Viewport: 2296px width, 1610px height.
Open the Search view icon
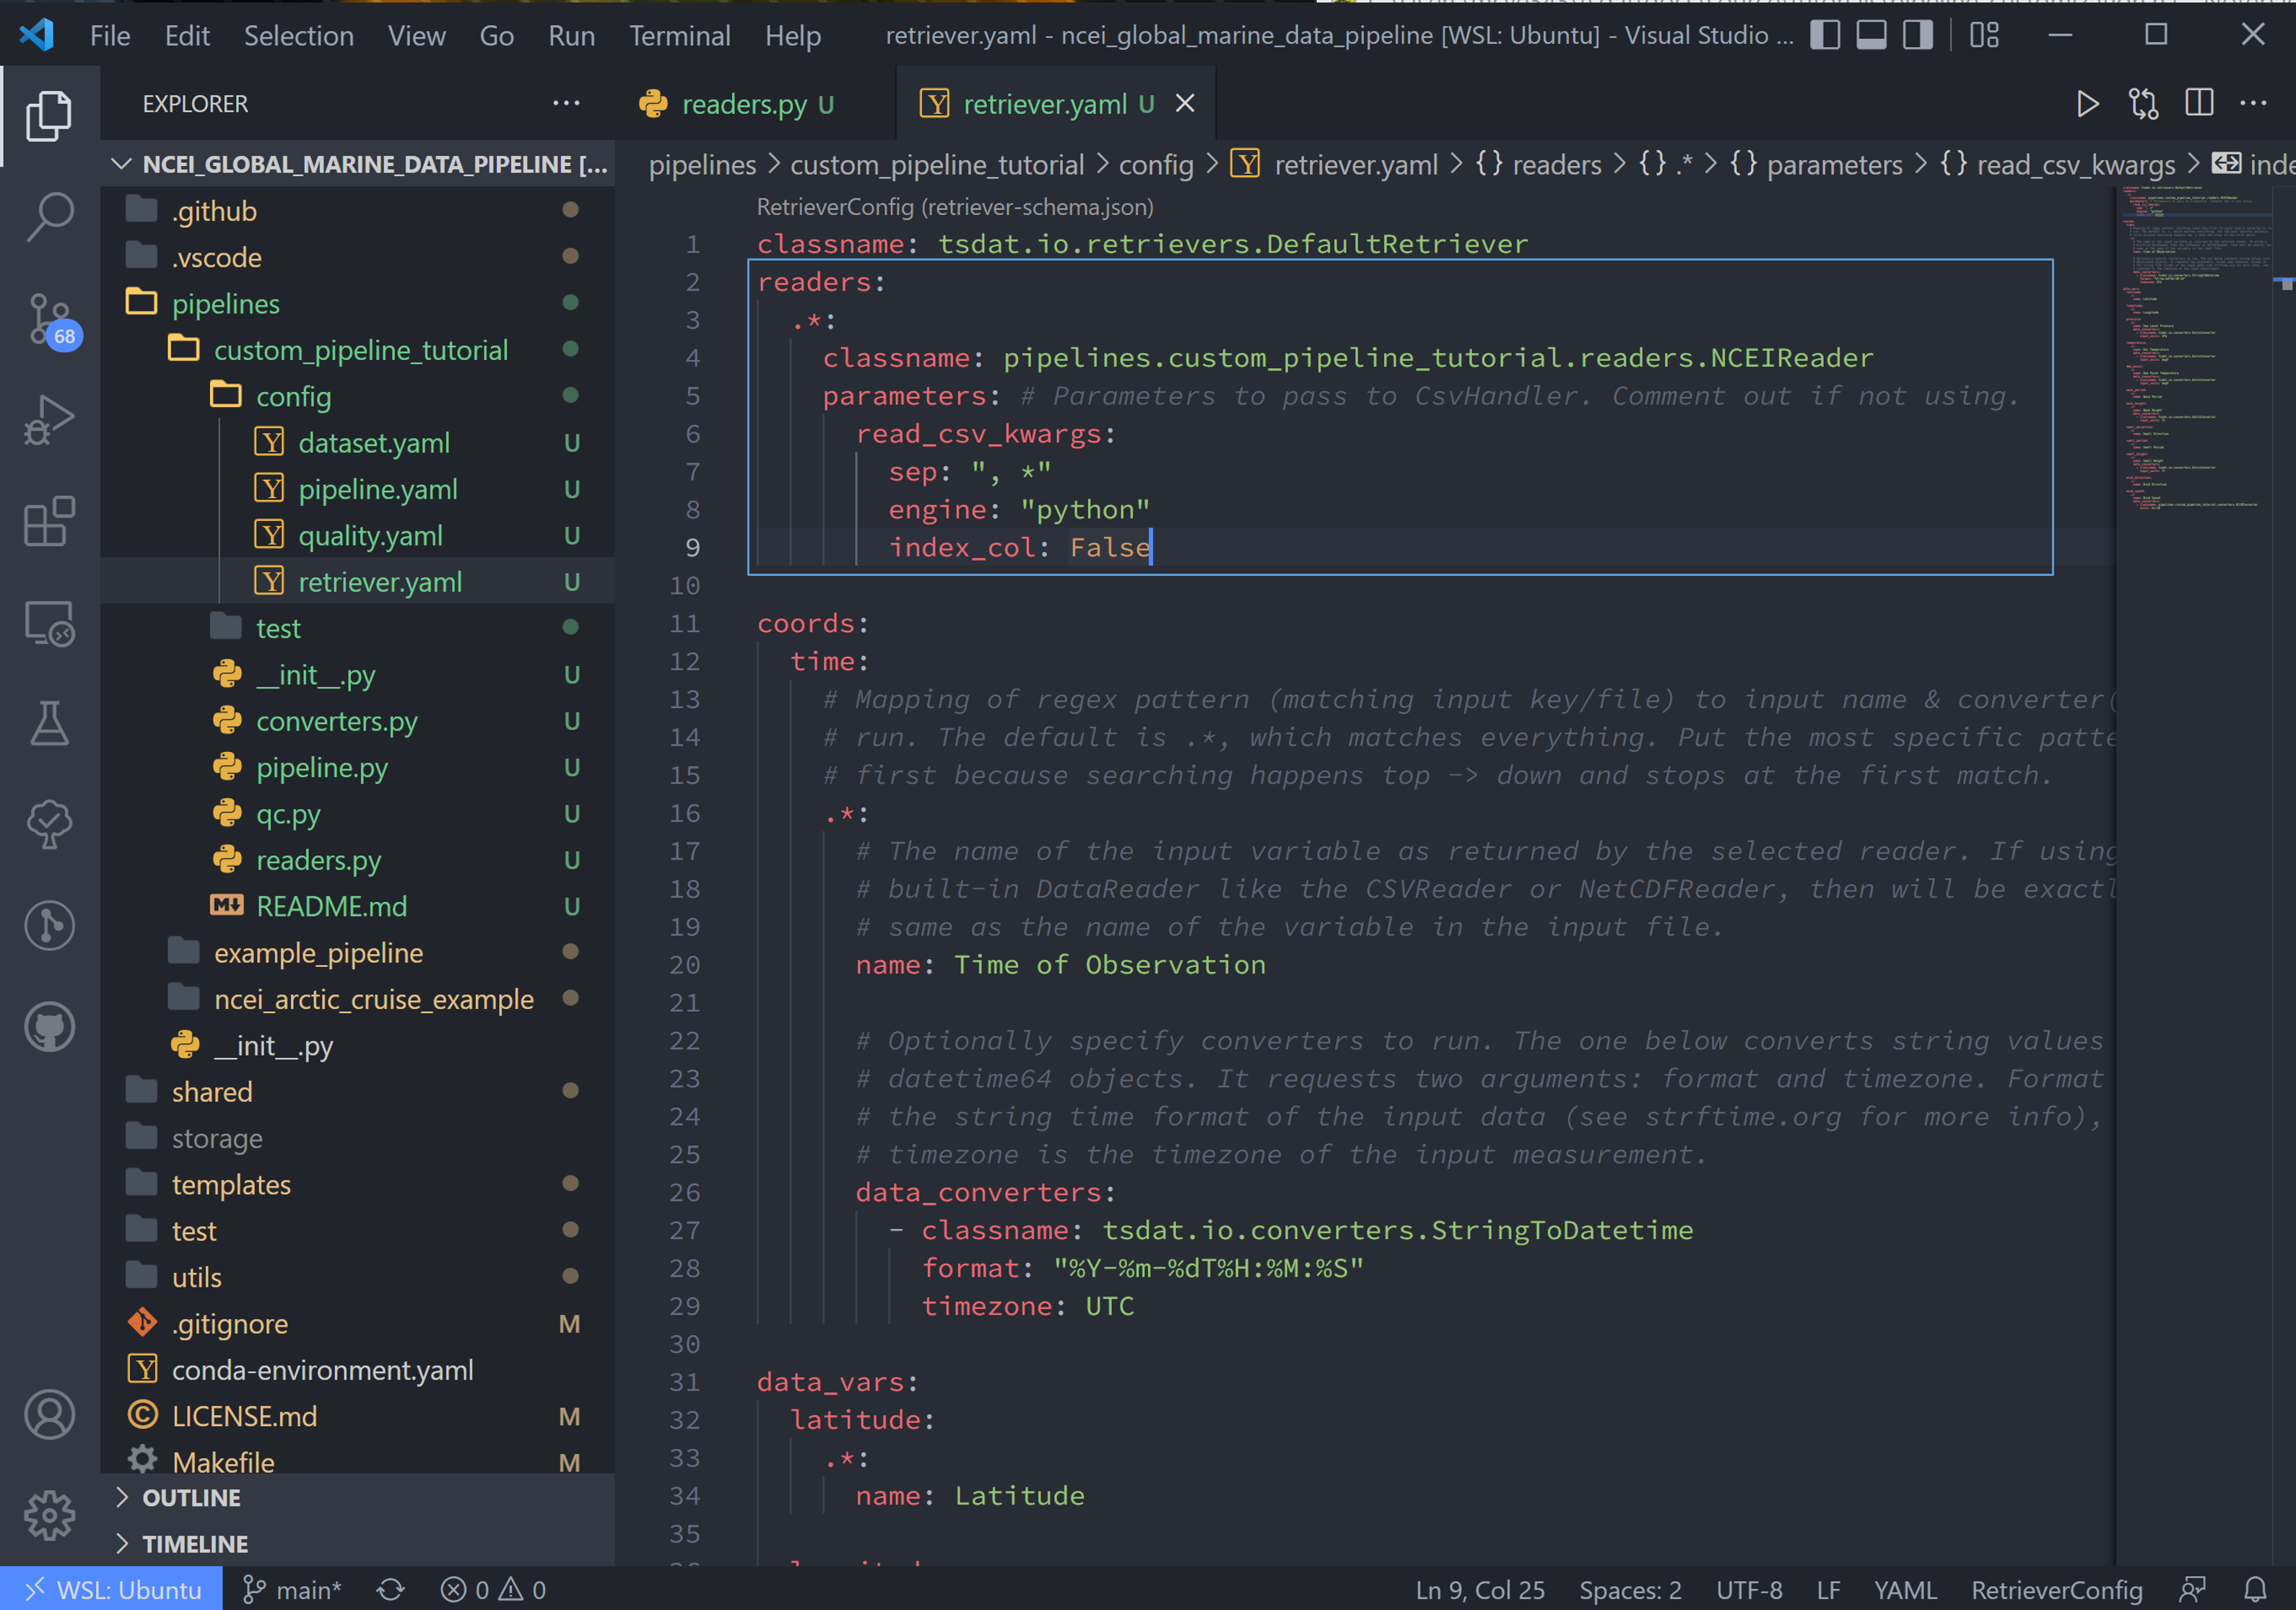[49, 217]
